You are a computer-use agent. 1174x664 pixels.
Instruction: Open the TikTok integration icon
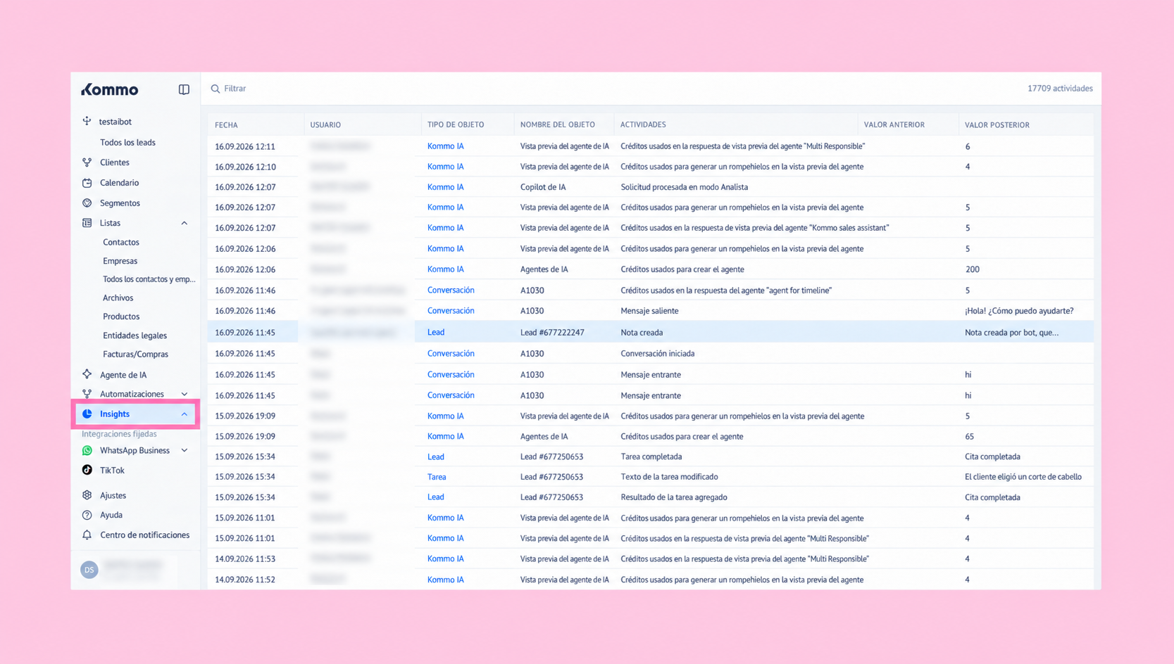[x=87, y=470]
